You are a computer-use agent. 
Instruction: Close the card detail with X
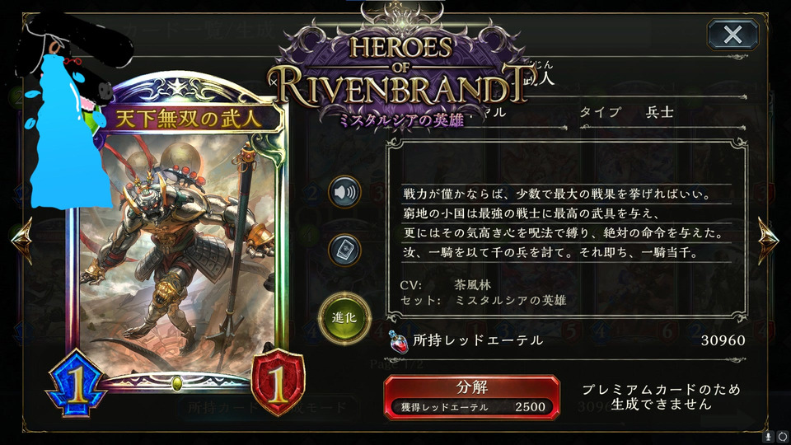(732, 35)
